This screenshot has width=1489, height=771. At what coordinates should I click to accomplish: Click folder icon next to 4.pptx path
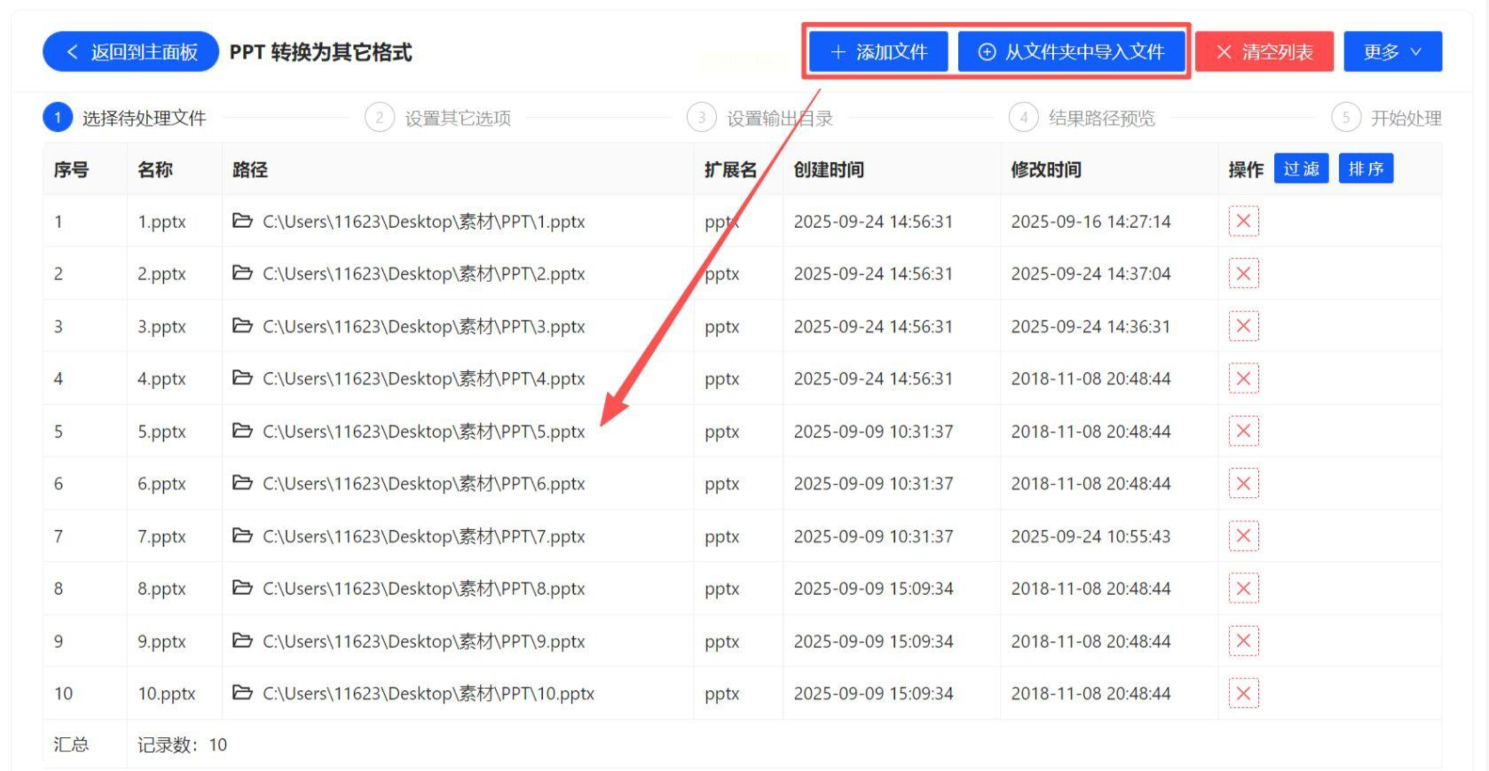tap(242, 377)
